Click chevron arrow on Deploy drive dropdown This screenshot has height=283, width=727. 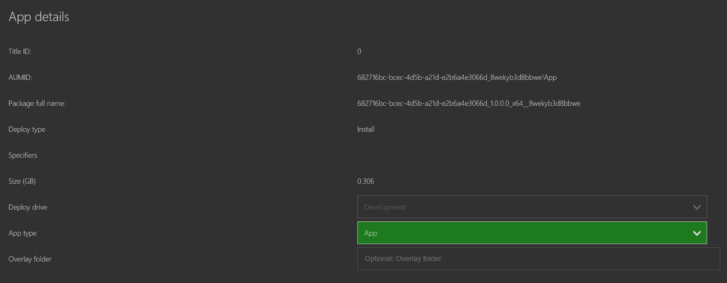point(697,207)
